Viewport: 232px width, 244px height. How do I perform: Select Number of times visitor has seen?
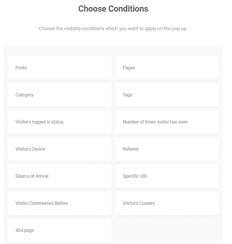[x=167, y=122]
